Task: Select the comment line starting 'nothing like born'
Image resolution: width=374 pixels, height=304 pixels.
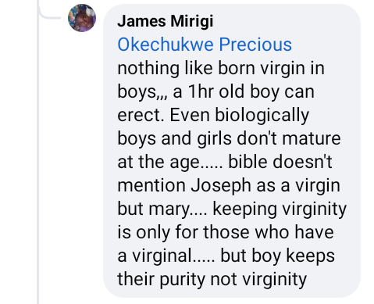Action: click(x=221, y=68)
